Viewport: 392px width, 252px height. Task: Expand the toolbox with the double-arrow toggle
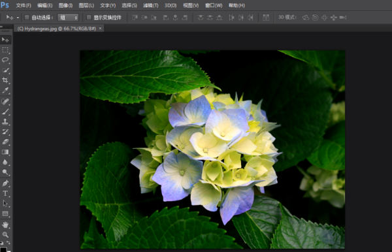tap(1, 26)
